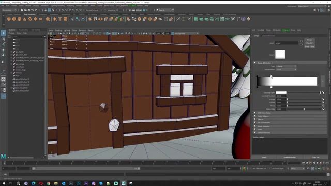Click the Polygon Type text shelf icon
The width and height of the screenshot is (331, 186).
coord(60,19)
